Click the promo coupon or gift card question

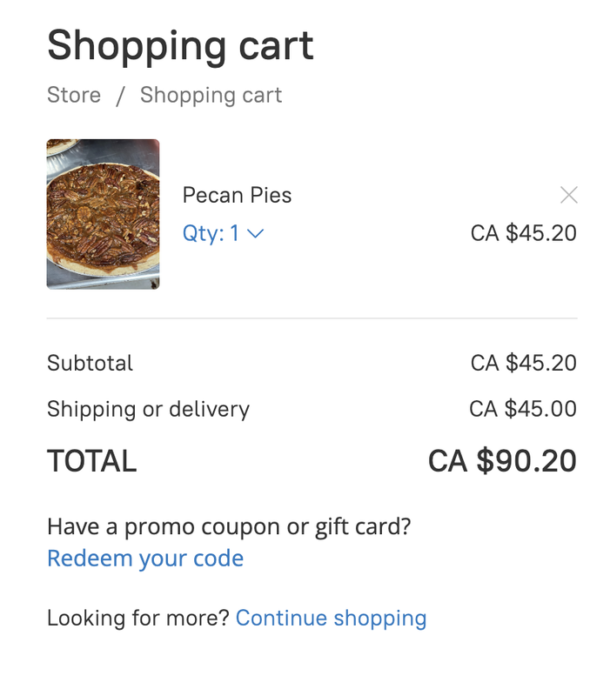pyautogui.click(x=229, y=526)
